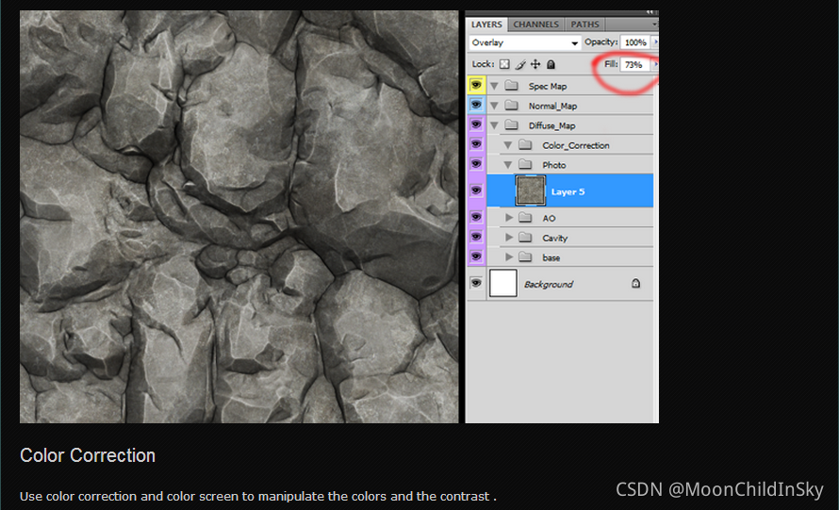Collapse panel with double-arrow icon
839x510 pixels.
tap(650, 11)
